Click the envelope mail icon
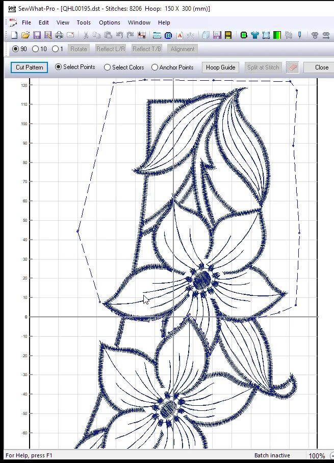This screenshot has height=463, width=334. (70, 35)
